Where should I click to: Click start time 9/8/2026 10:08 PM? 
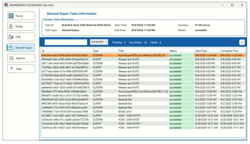point(206,91)
